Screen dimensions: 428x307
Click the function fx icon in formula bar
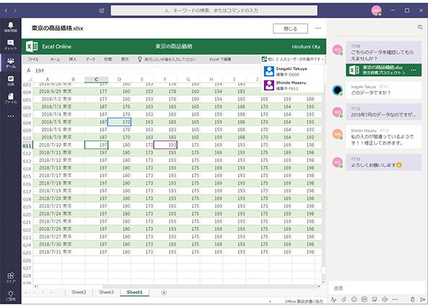[28, 70]
